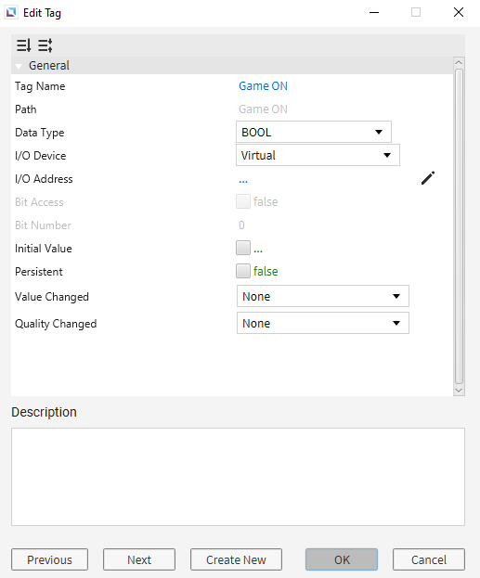Image resolution: width=480 pixels, height=578 pixels.
Task: Click the scroll down arrow of the property list
Action: point(459,391)
